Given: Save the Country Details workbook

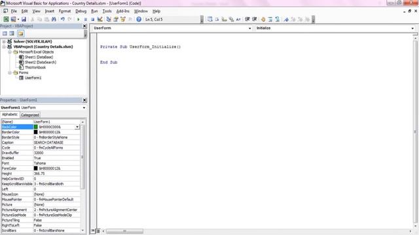Looking at the screenshot, I should coord(24,19).
